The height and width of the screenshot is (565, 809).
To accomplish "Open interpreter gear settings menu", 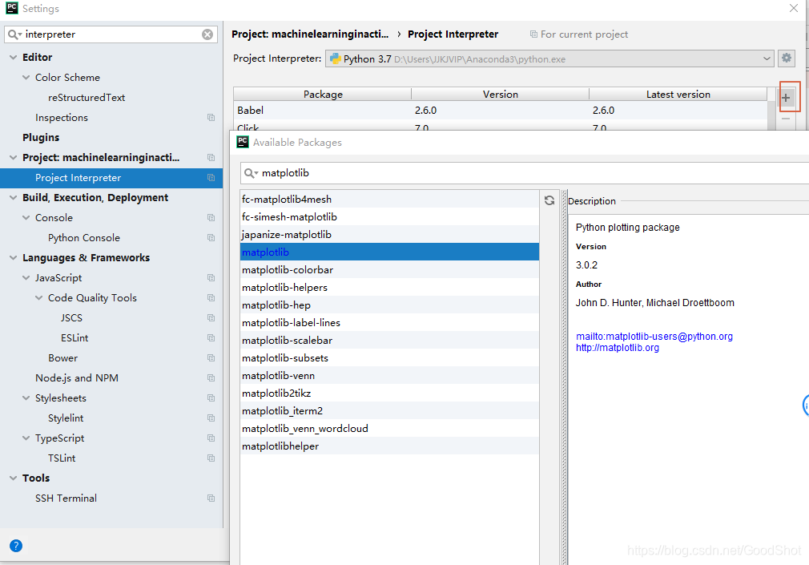I will [x=786, y=59].
